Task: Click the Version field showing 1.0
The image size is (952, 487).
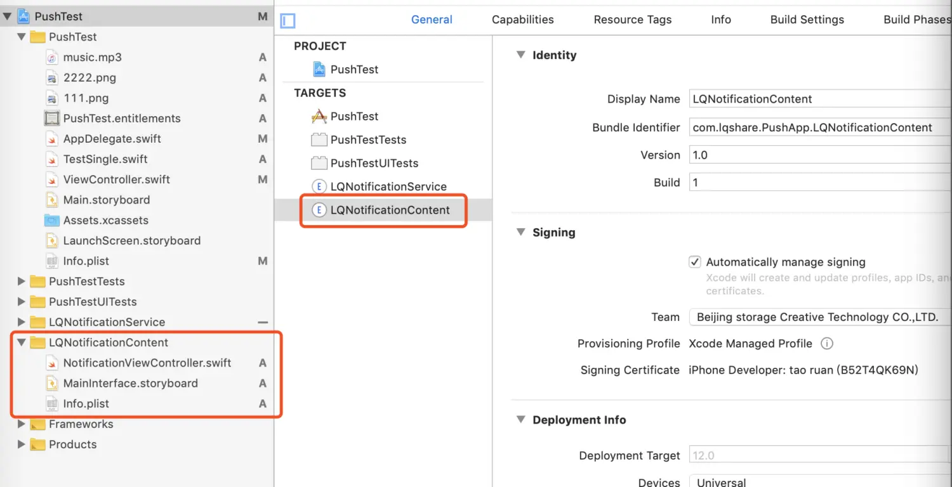Action: coord(820,155)
